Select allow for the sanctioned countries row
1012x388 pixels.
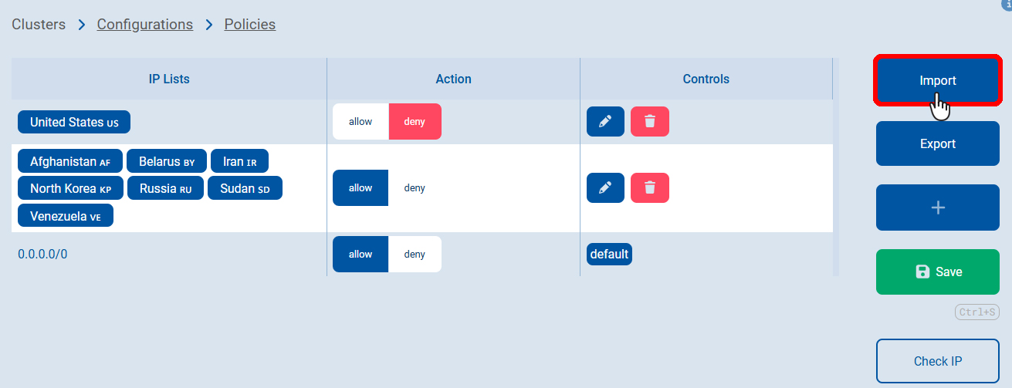(x=360, y=188)
